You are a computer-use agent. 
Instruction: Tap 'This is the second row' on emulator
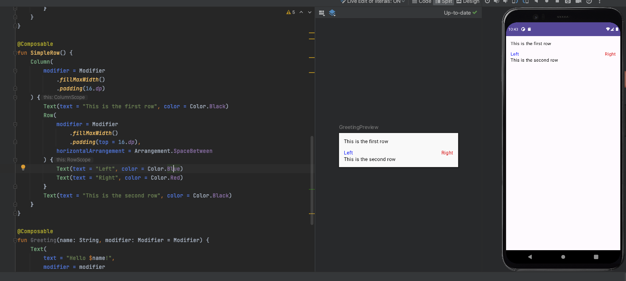534,60
